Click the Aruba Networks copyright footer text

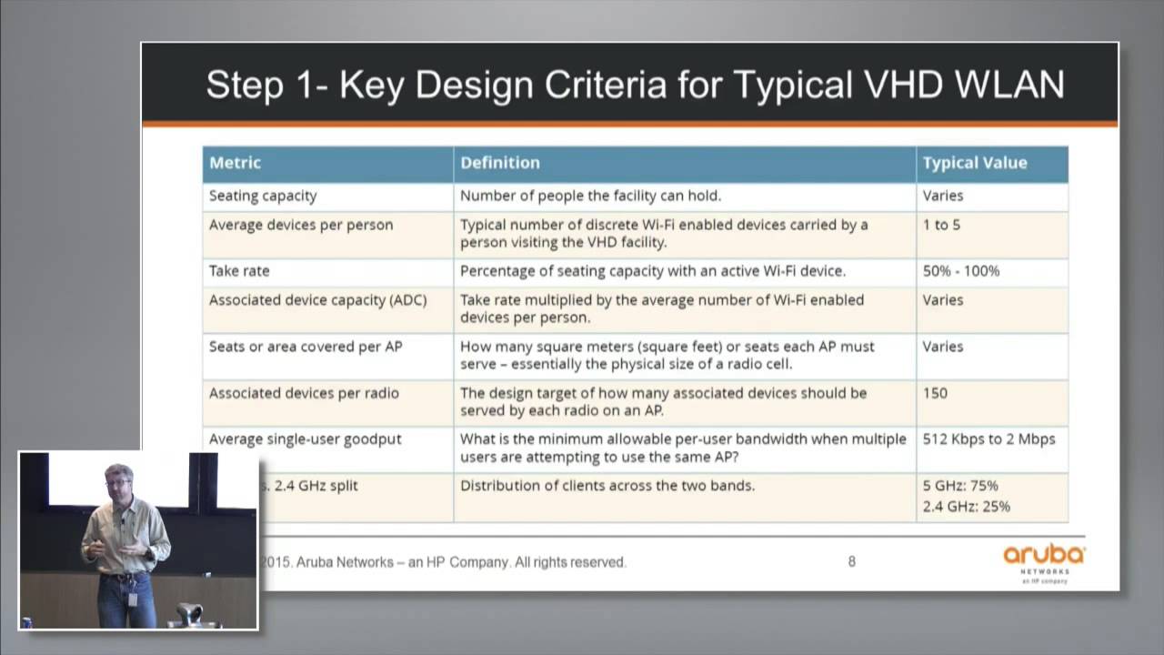(443, 562)
